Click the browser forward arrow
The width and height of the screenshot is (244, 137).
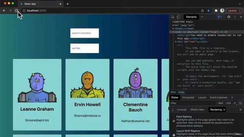pos(10,11)
